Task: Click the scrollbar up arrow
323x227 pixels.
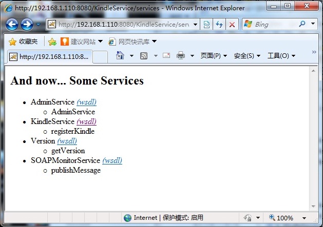Action: 313,71
